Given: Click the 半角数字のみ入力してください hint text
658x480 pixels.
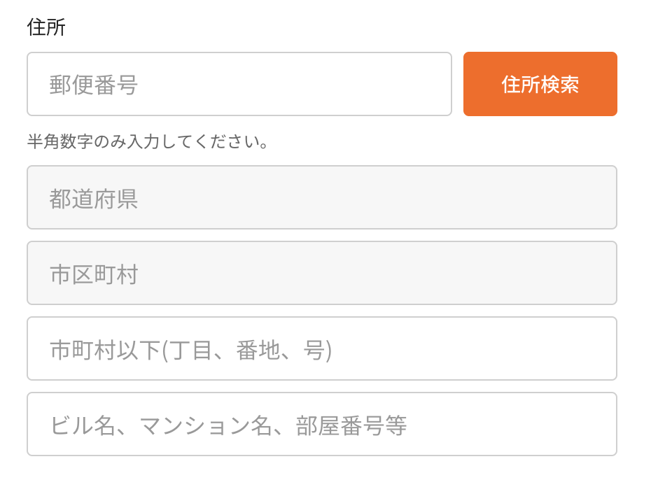Looking at the screenshot, I should 148,142.
